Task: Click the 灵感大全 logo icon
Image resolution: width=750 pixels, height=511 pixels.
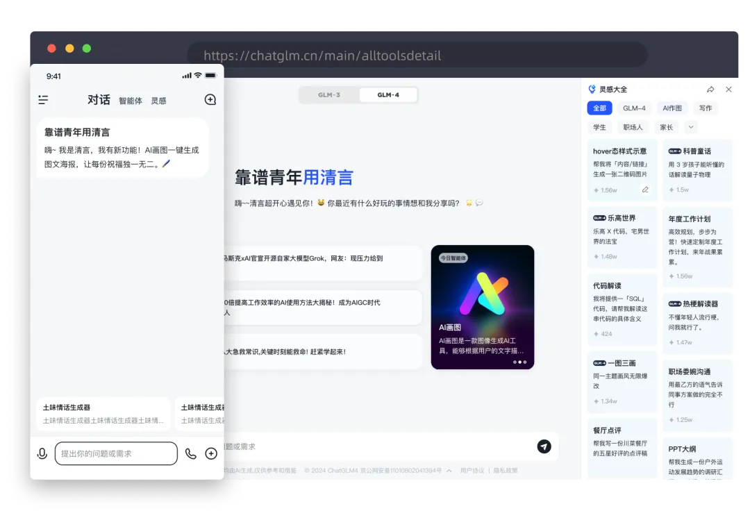Action: click(592, 90)
